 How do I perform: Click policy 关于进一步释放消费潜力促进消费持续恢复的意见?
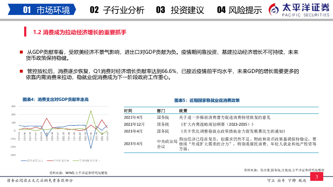(224, 118)
